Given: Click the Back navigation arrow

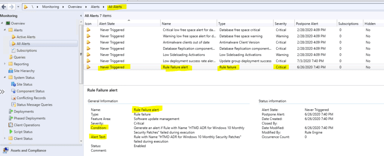Looking at the screenshot, I should (x=4, y=7).
